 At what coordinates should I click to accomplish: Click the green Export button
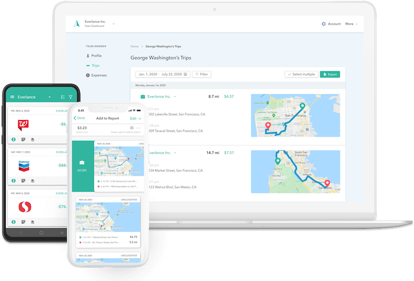330,75
